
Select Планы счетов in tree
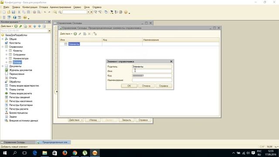pyautogui.click(x=17, y=89)
